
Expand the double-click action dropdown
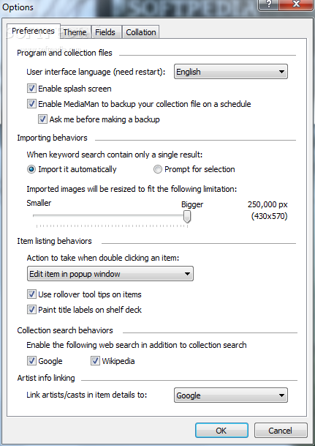[110, 274]
